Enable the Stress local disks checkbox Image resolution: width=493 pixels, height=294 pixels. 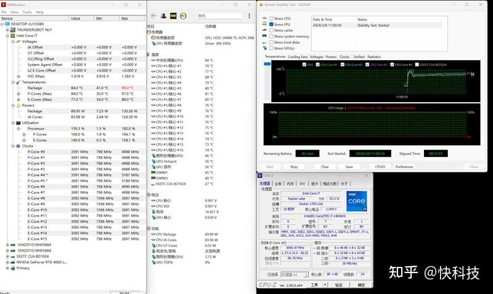(x=271, y=42)
